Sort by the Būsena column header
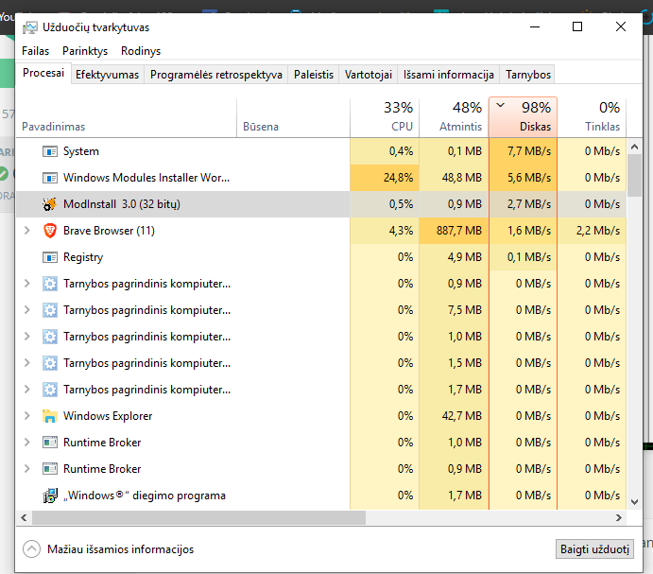The height and width of the screenshot is (574, 653). (293, 117)
